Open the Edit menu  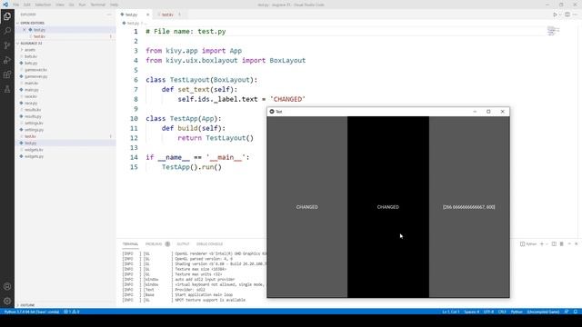pyautogui.click(x=27, y=5)
